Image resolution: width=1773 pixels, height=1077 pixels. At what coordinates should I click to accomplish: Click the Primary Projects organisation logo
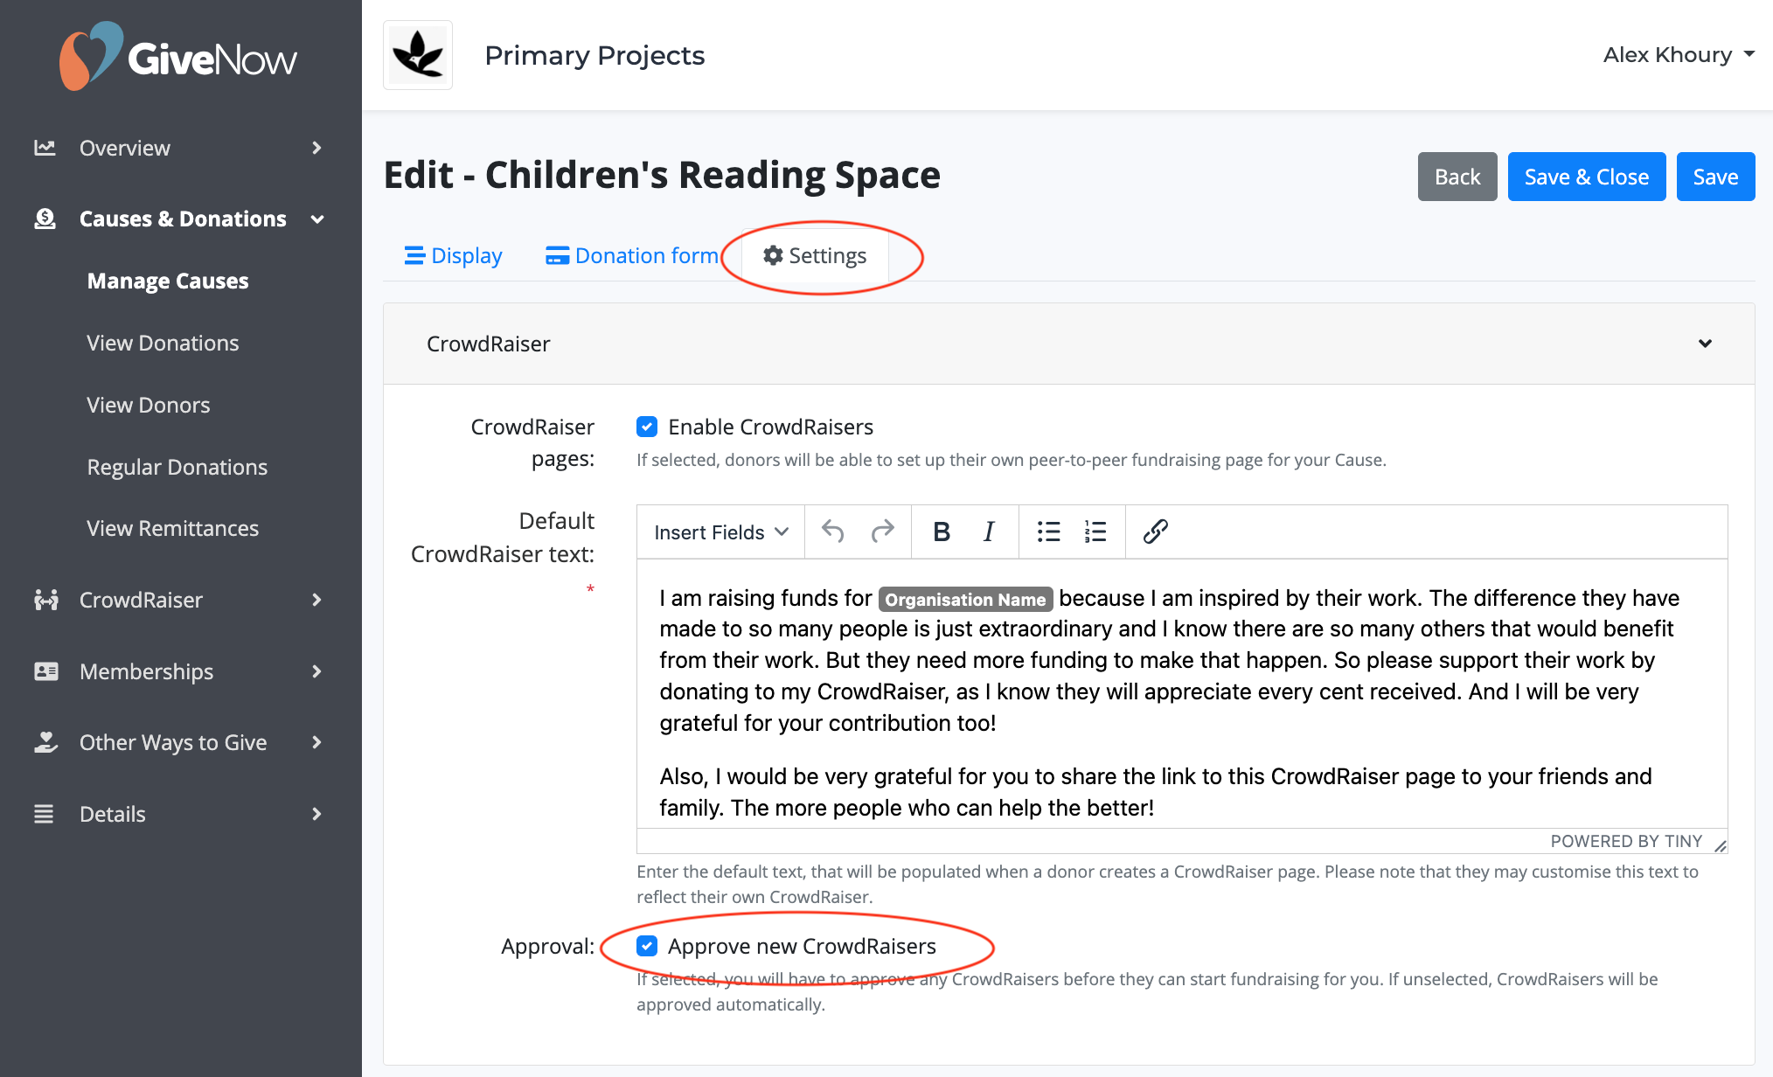[418, 55]
